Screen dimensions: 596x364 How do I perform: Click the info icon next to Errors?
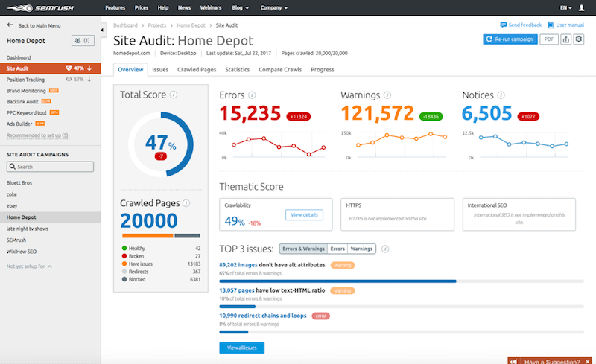(x=252, y=95)
